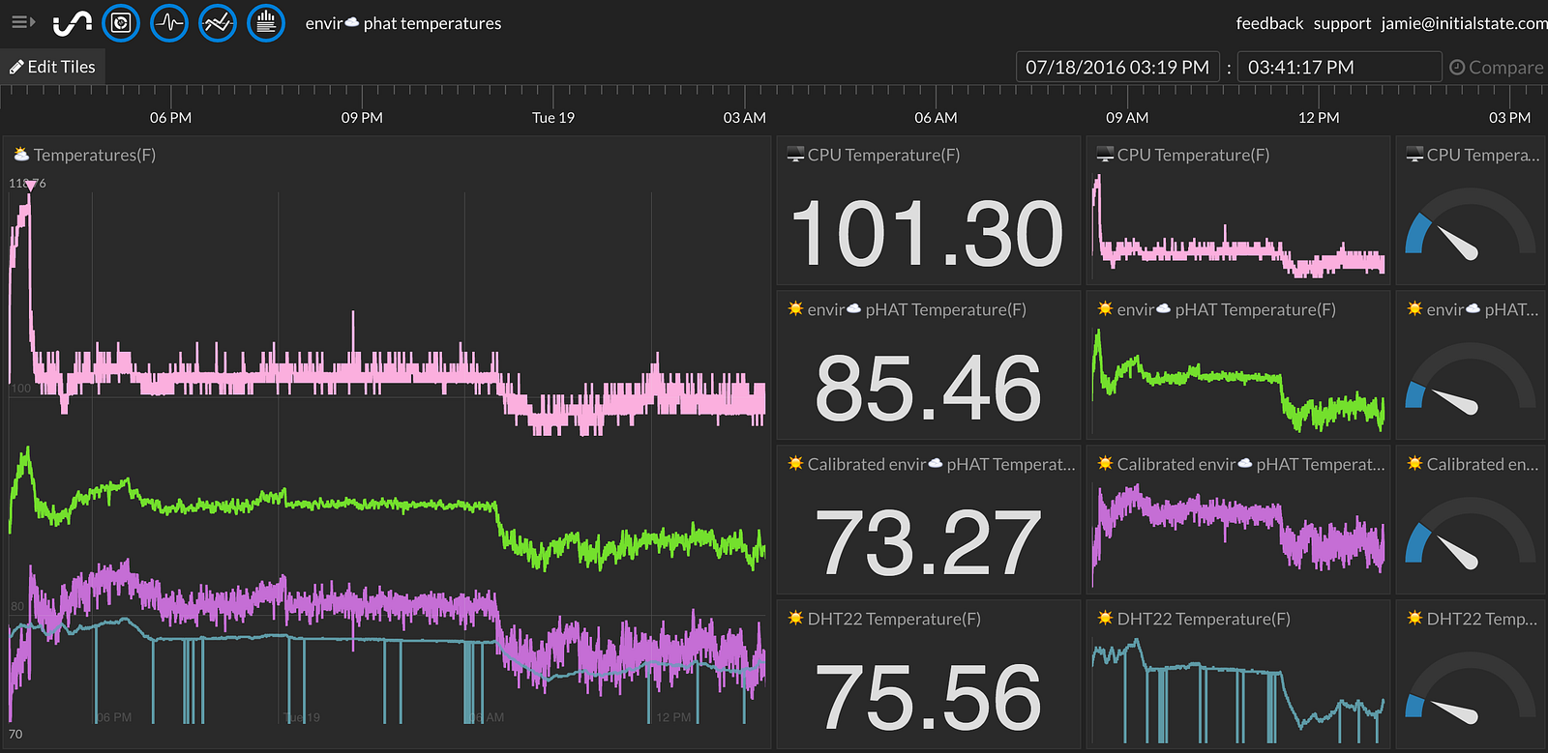
Task: Click the Temperatures(F) tile weather icon
Action: pyautogui.click(x=21, y=155)
